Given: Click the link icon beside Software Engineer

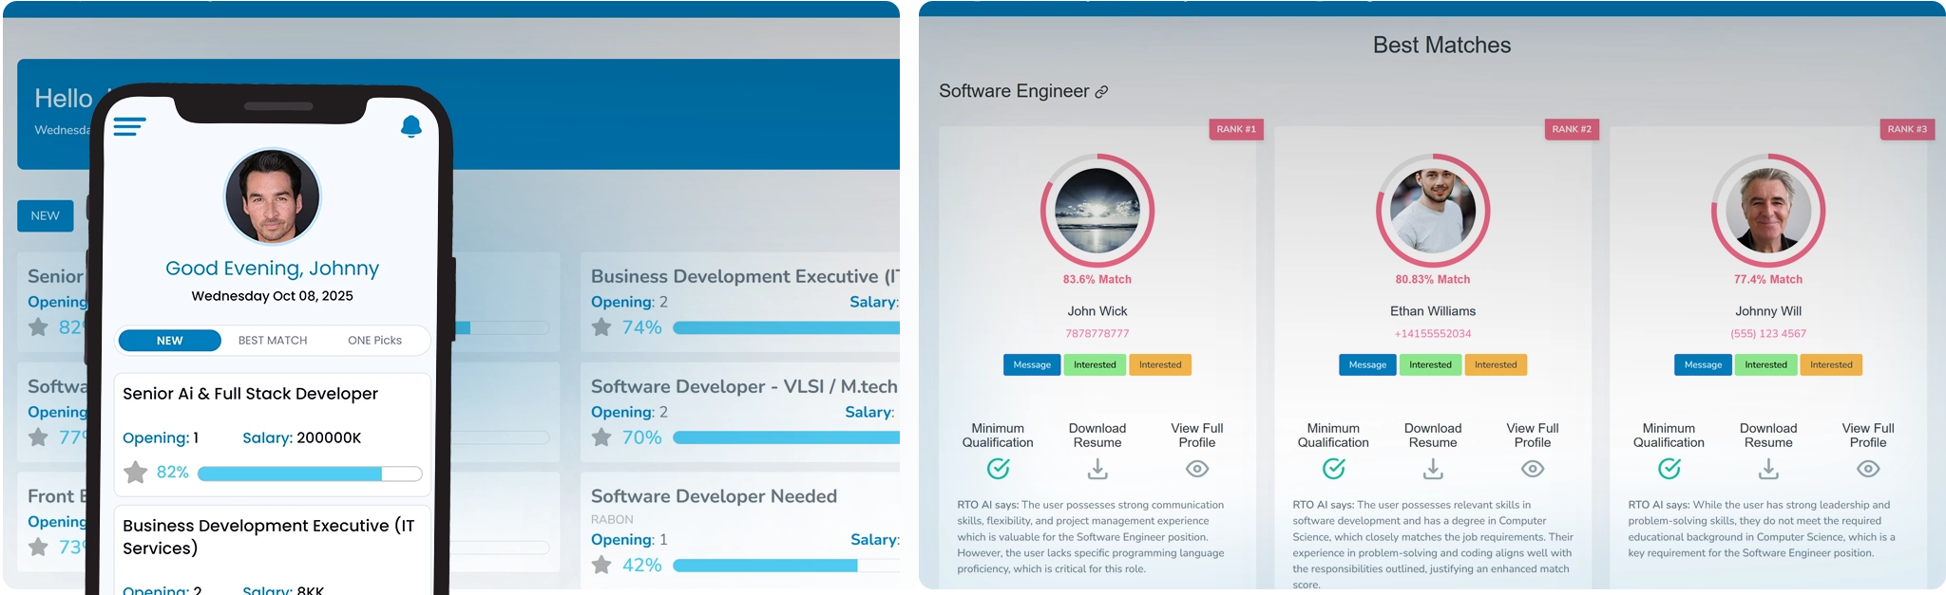Looking at the screenshot, I should [x=1101, y=92].
